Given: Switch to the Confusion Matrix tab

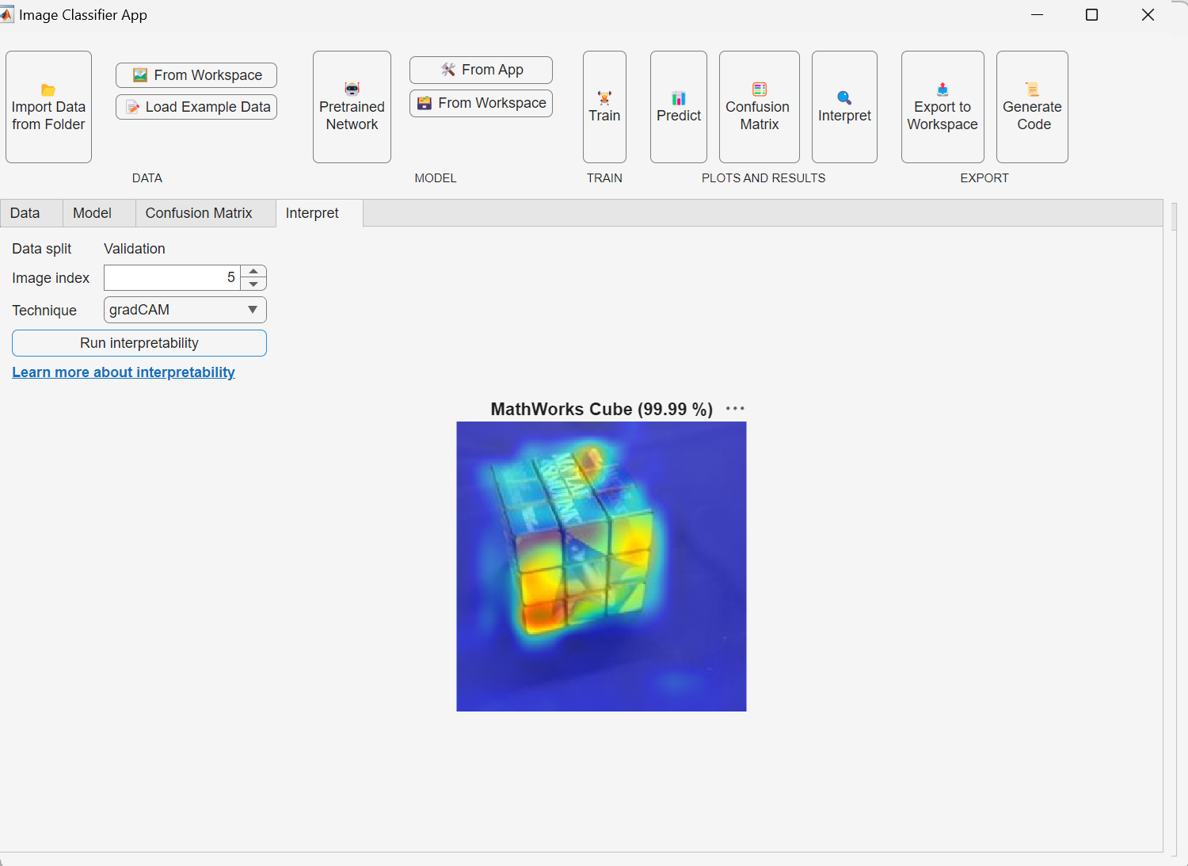Looking at the screenshot, I should (x=199, y=213).
